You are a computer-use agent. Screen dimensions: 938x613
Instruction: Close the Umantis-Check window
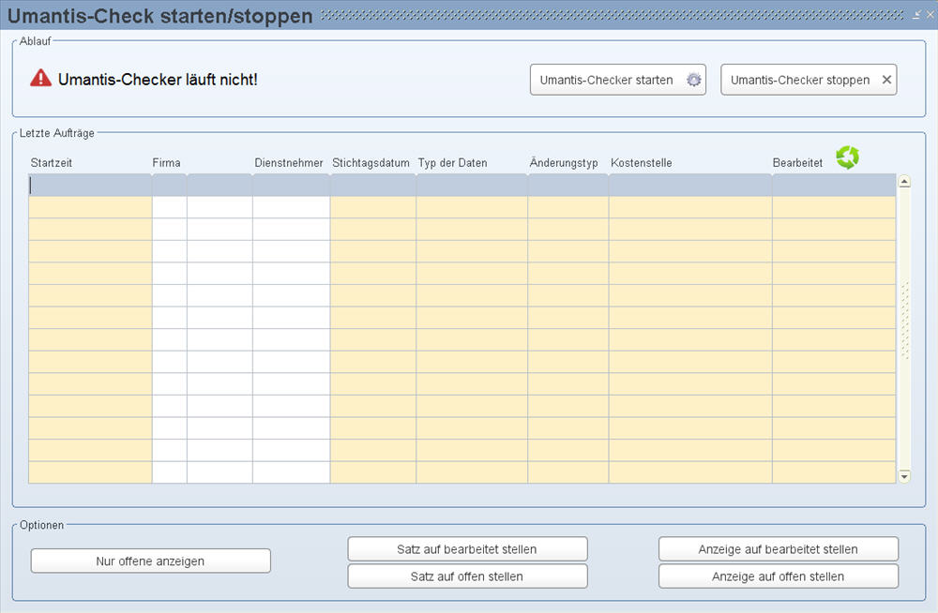point(930,14)
